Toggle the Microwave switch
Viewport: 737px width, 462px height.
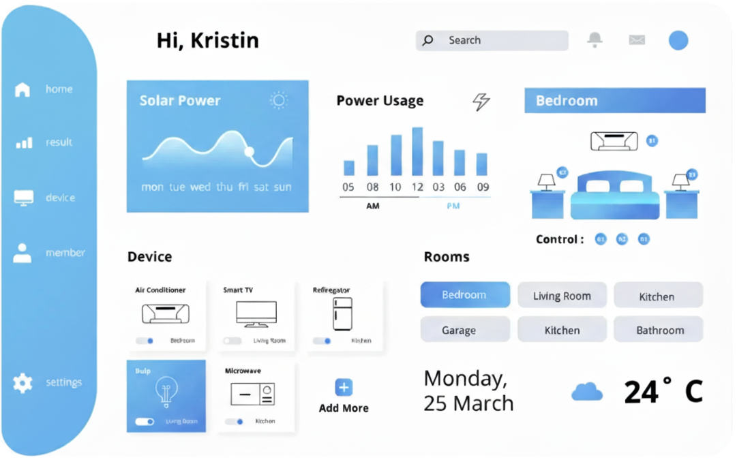[x=234, y=422]
